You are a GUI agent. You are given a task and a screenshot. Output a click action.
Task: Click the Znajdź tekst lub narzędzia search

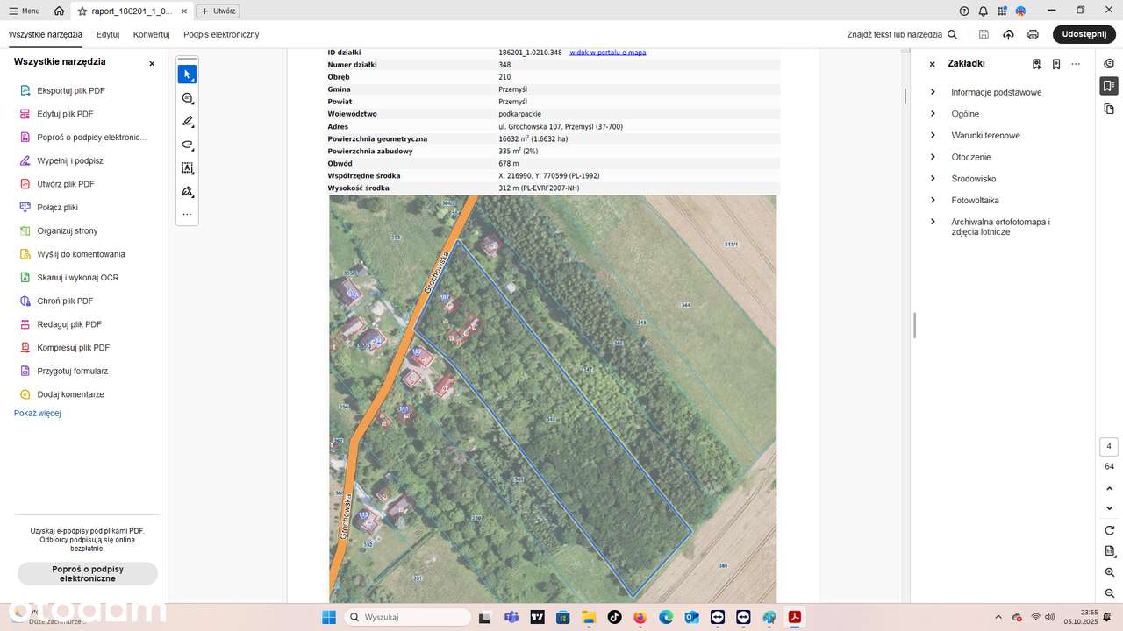(x=902, y=35)
